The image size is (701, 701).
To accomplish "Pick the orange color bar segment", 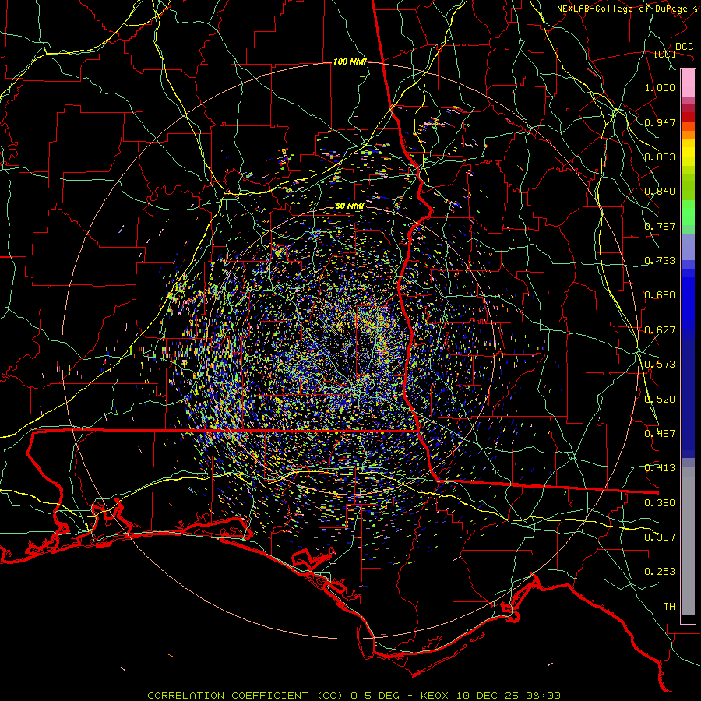I will pyautogui.click(x=688, y=131).
